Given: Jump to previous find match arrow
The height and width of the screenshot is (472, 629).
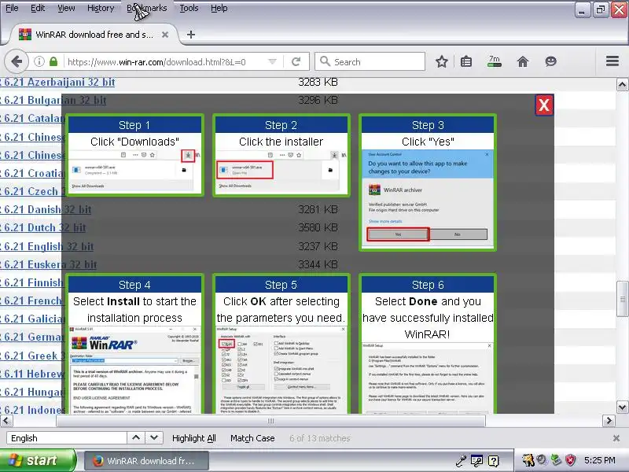Looking at the screenshot, I should click(x=136, y=438).
